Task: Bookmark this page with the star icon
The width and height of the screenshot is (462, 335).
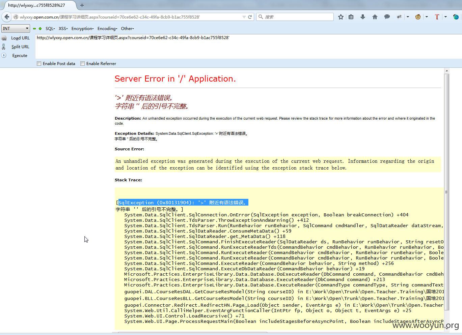Action: pos(341,17)
